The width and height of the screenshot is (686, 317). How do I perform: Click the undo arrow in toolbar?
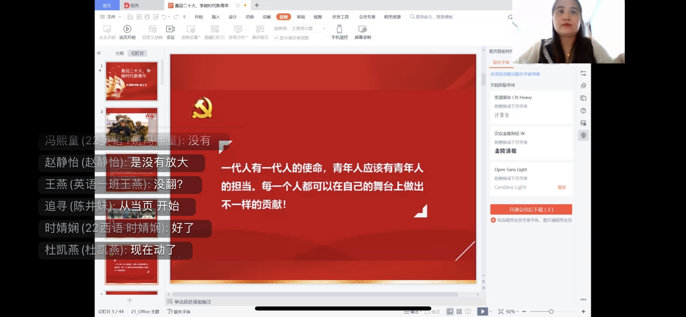[x=164, y=17]
